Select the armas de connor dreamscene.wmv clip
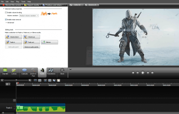The width and height of the screenshot is (179, 114). 41,108
